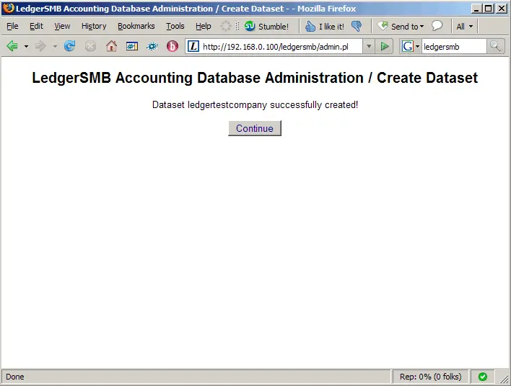Click the ledgersmb search field
Screen dimensions: 511x386
[454, 47]
